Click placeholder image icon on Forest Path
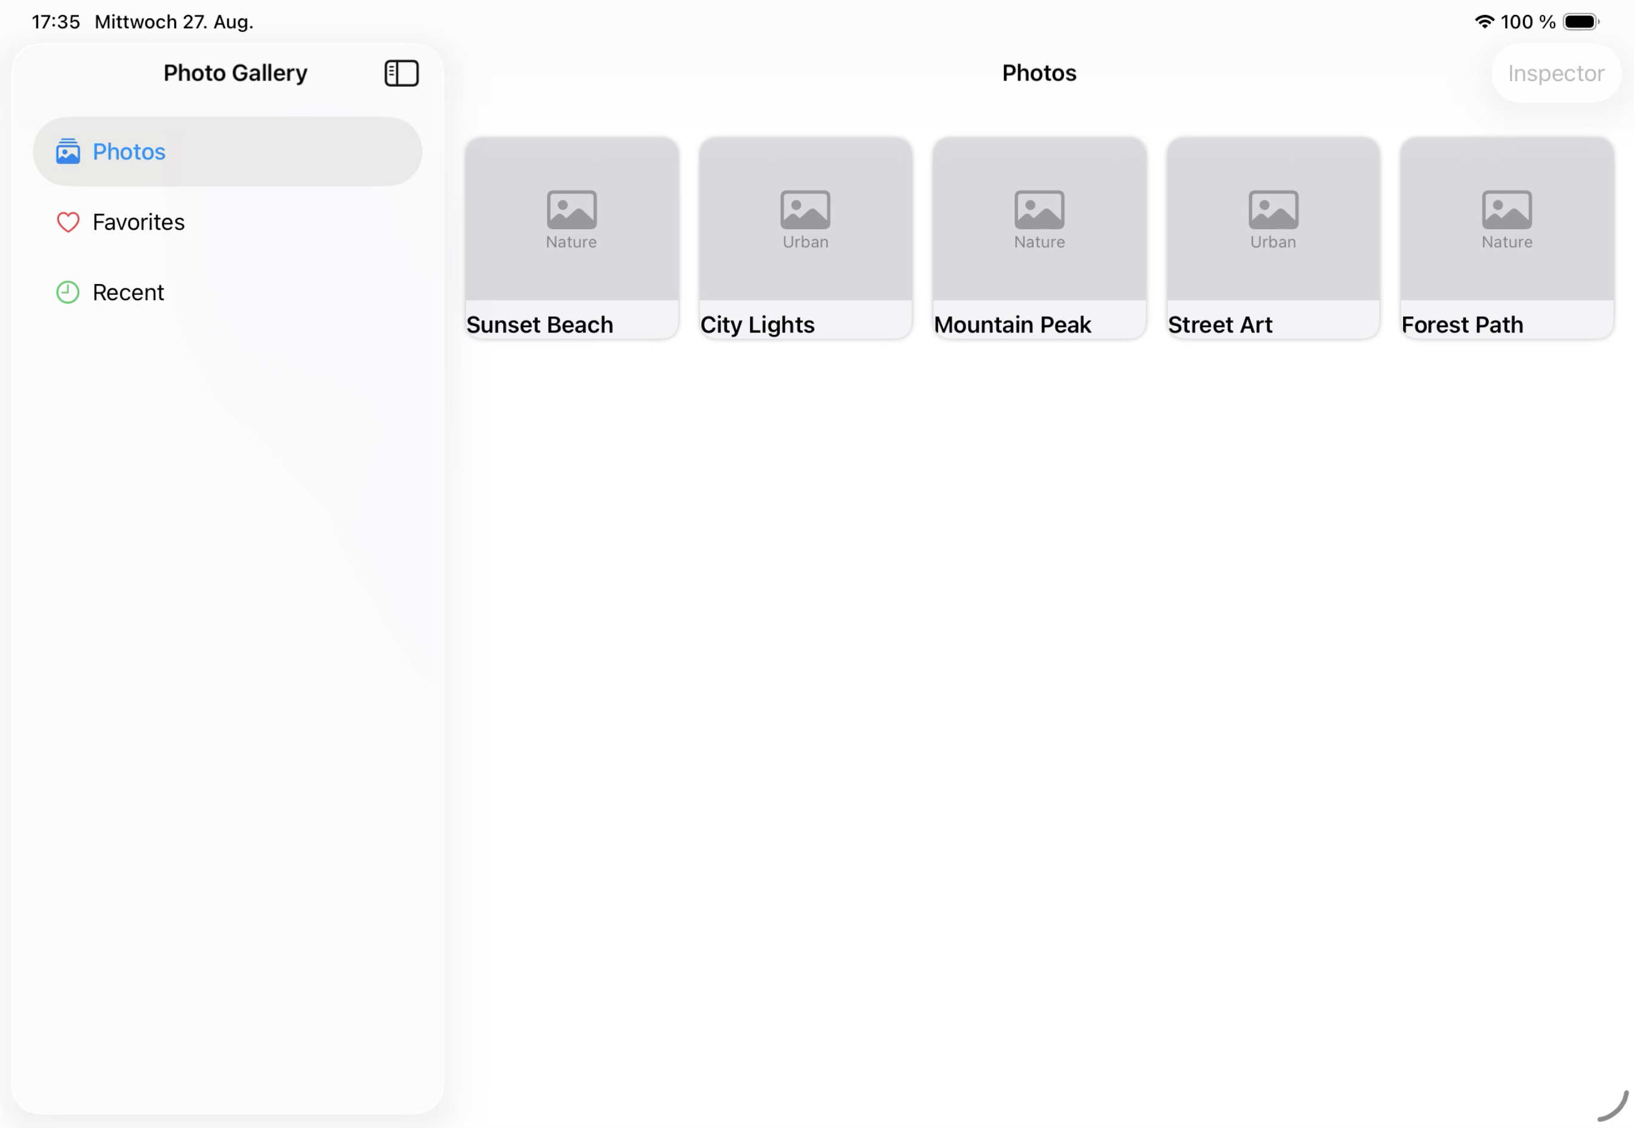This screenshot has width=1634, height=1128. click(1507, 209)
